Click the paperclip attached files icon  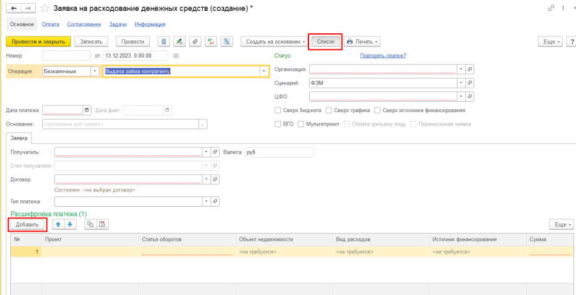(x=196, y=42)
